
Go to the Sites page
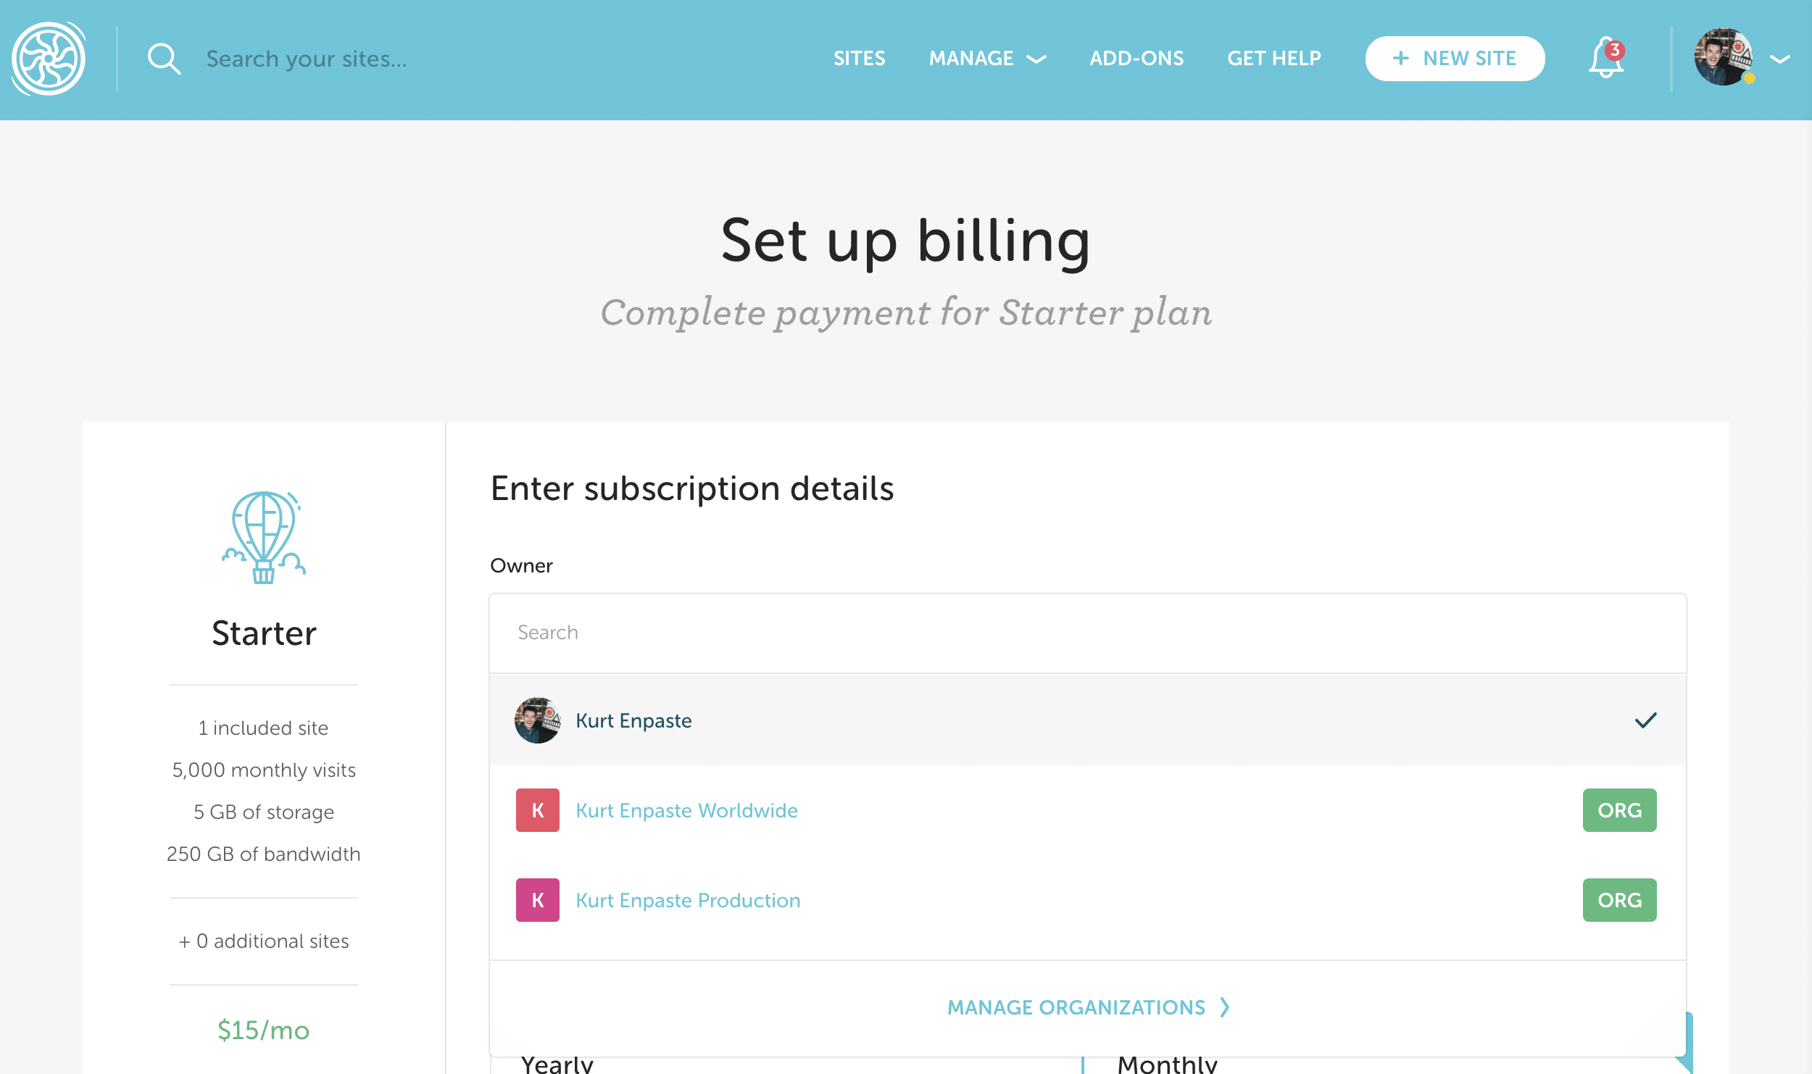pos(859,59)
